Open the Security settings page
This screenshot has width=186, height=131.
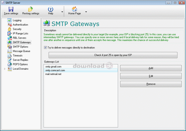pyautogui.click(x=17, y=29)
